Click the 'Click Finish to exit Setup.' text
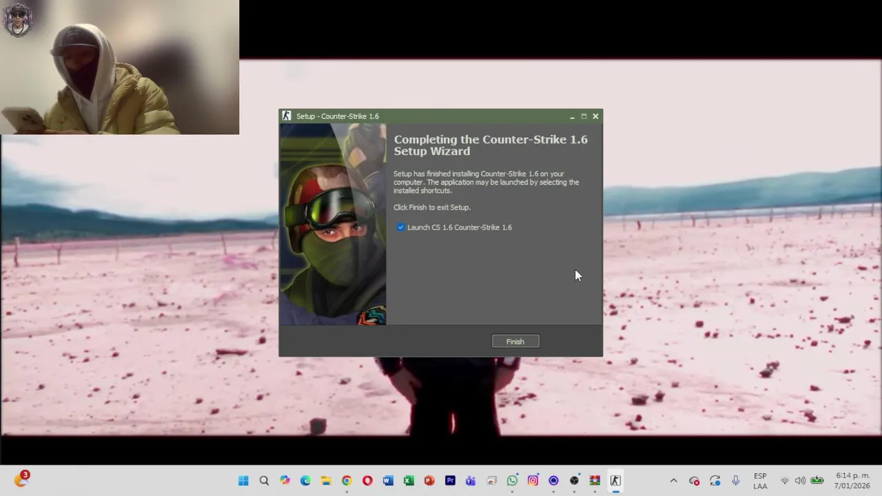This screenshot has width=882, height=496. click(432, 207)
